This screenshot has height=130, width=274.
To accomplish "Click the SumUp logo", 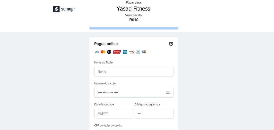I will 64,9.
